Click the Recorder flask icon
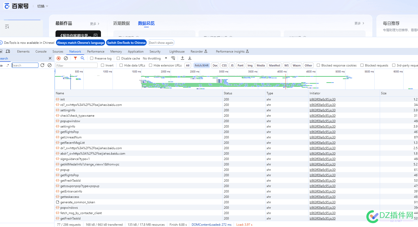The height and width of the screenshot is (227, 418). 206,51
